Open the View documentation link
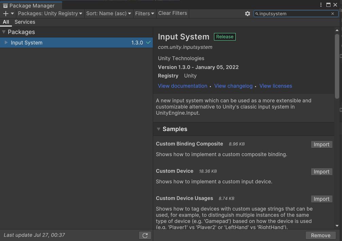This screenshot has width=342, height=241. tap(183, 86)
